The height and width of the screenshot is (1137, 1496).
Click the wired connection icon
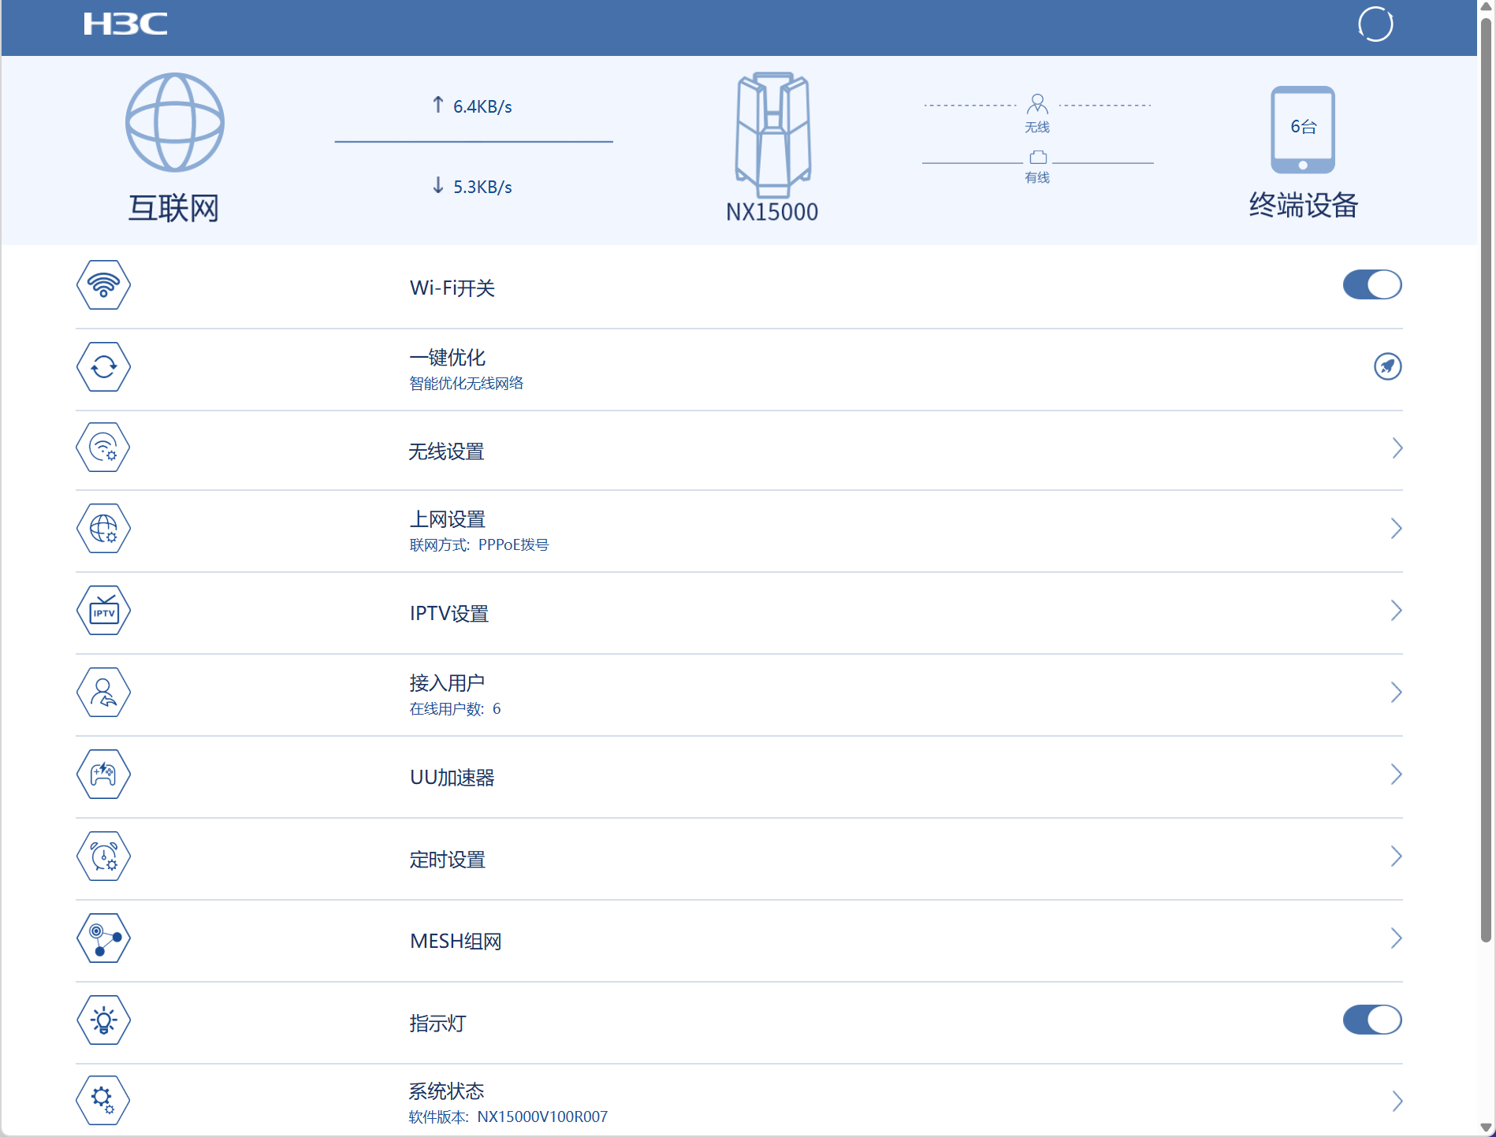[x=1038, y=157]
